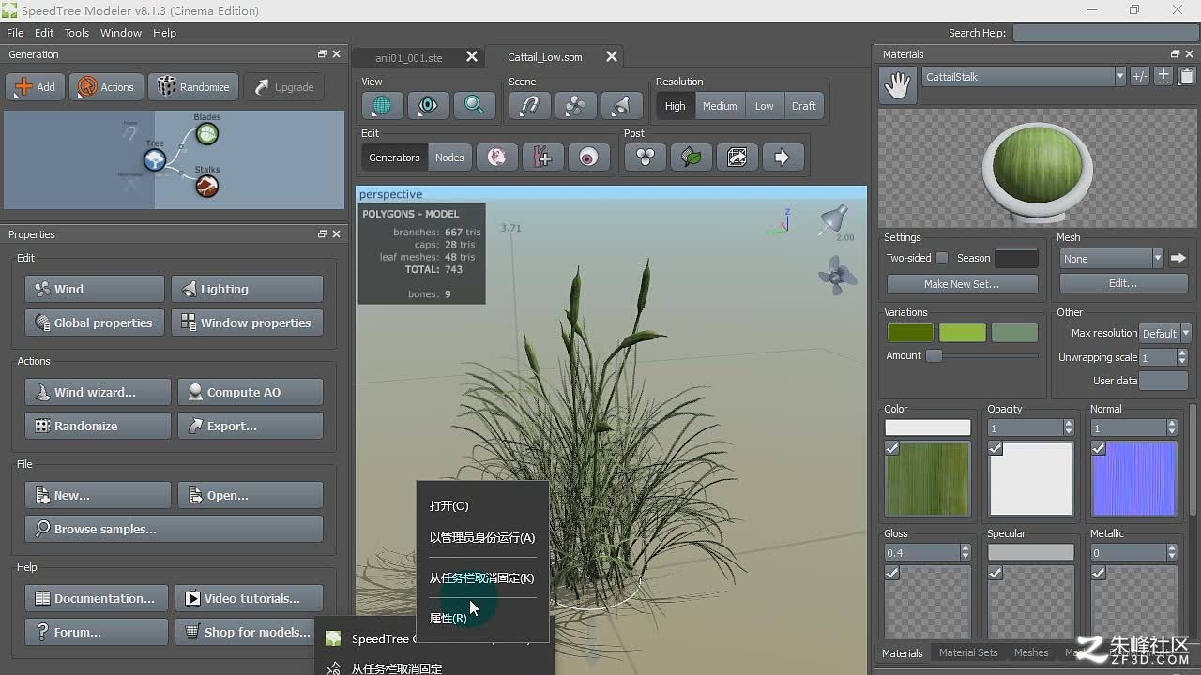Toggle the Gloss map checkbox
Screen dimensions: 1201x675
click(x=891, y=573)
